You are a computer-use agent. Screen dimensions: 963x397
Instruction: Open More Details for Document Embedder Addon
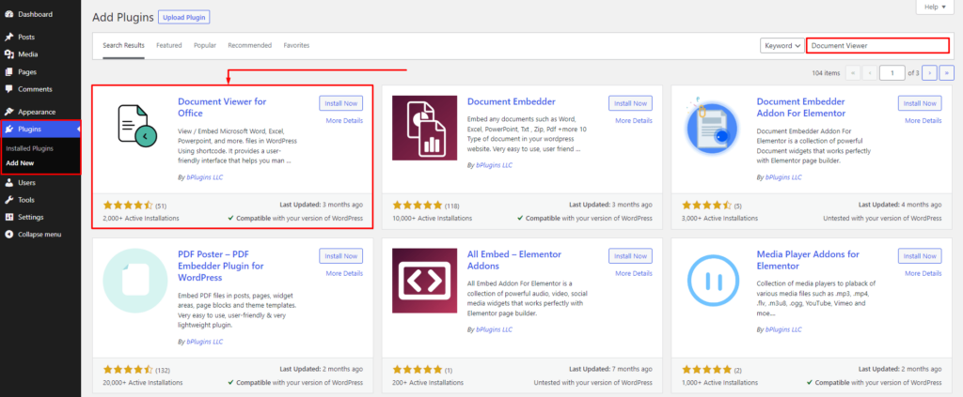click(924, 121)
